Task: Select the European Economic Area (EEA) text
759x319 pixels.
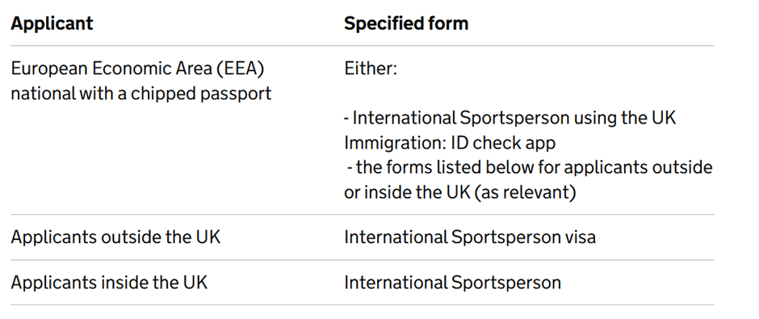Action: pos(137,69)
